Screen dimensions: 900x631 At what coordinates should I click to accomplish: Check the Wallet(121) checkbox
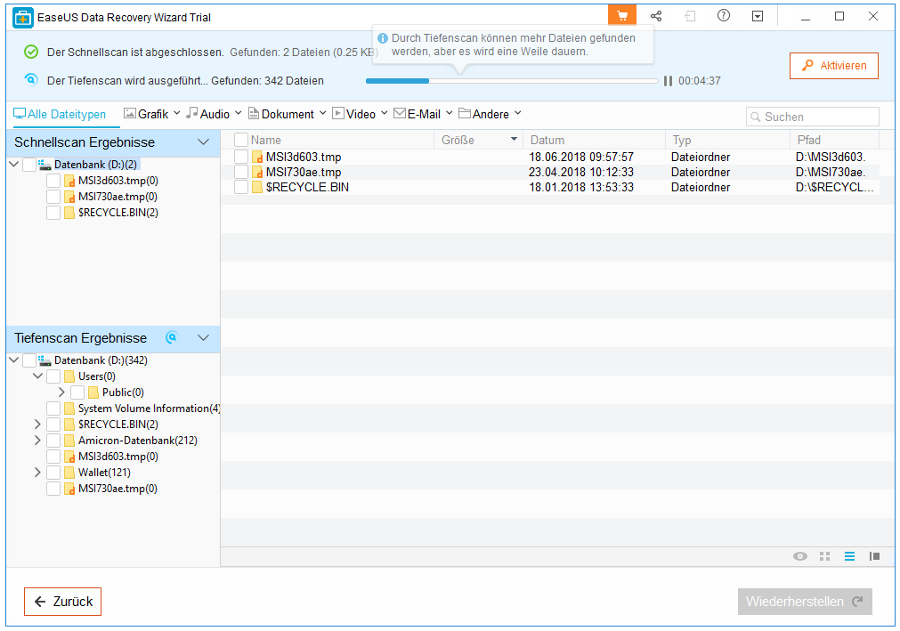53,473
